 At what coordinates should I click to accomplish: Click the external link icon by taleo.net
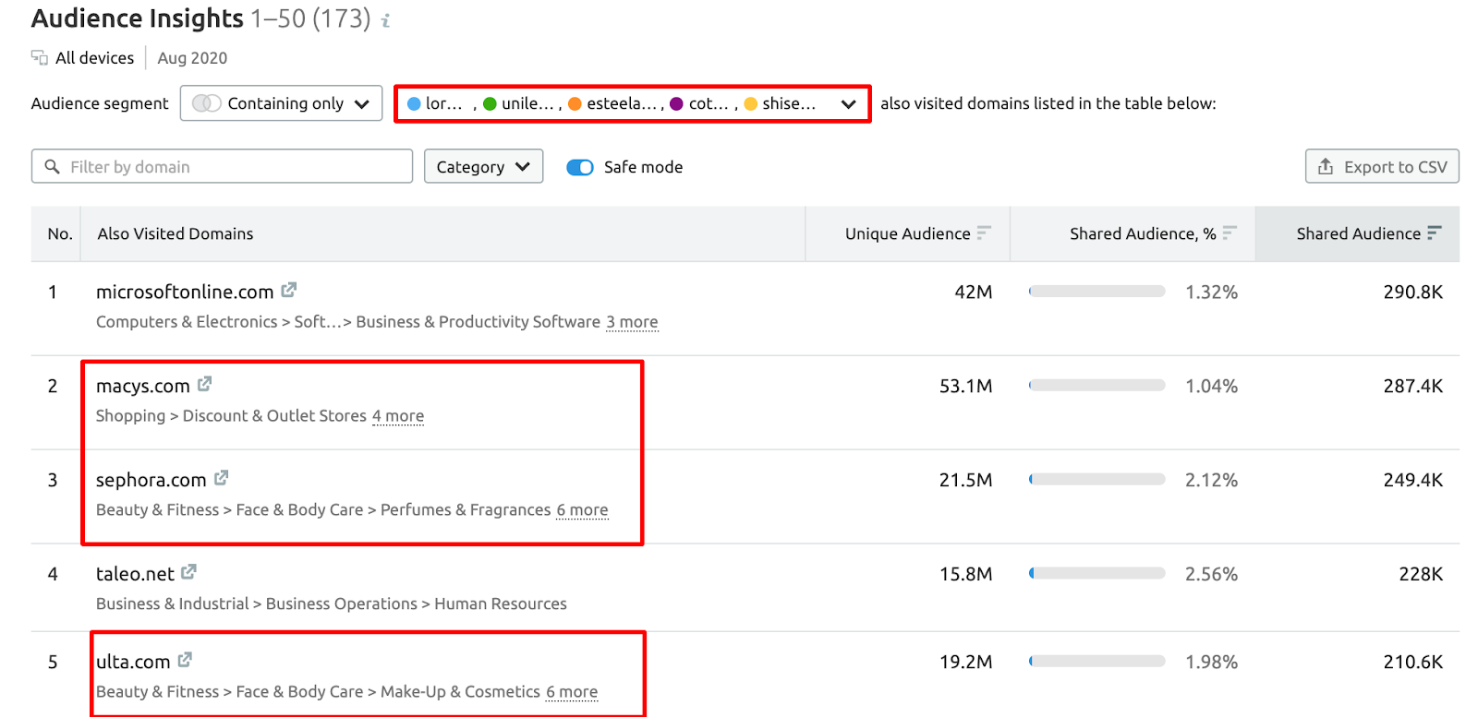click(x=189, y=572)
